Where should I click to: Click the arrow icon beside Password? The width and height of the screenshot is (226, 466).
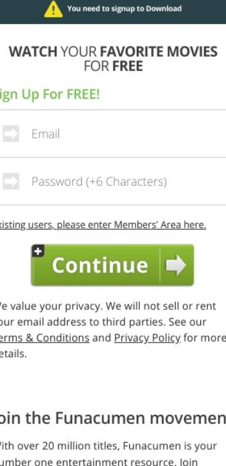tap(11, 181)
